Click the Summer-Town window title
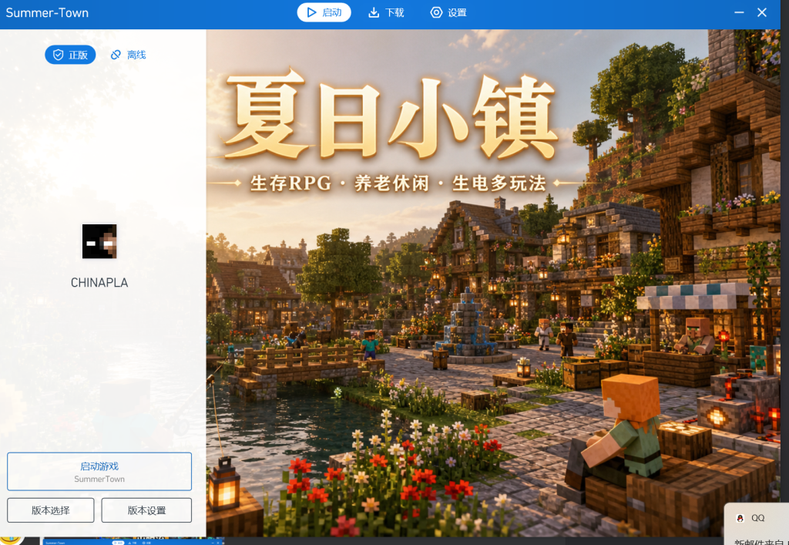This screenshot has height=545, width=789. [x=47, y=12]
